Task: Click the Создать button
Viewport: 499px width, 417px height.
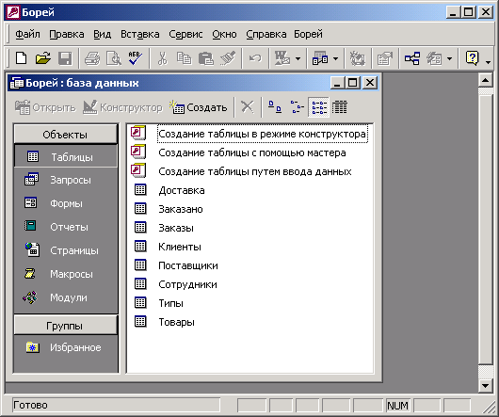Action: [x=199, y=107]
